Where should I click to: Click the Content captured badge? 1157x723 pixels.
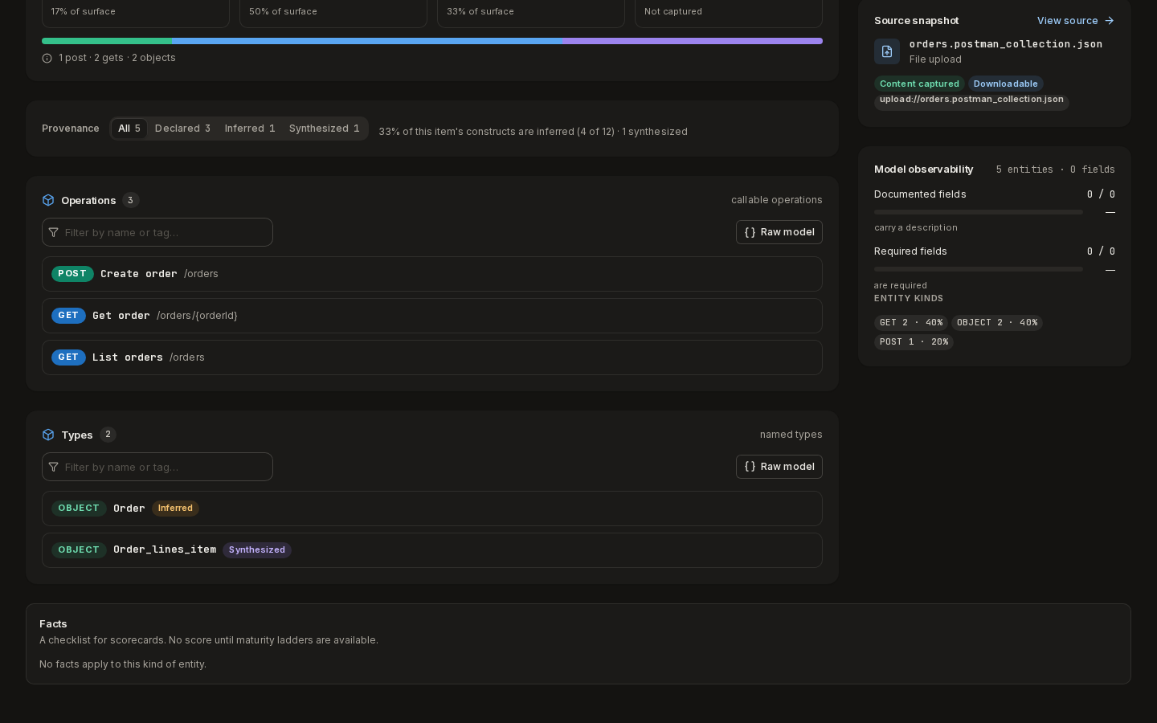pyautogui.click(x=919, y=84)
